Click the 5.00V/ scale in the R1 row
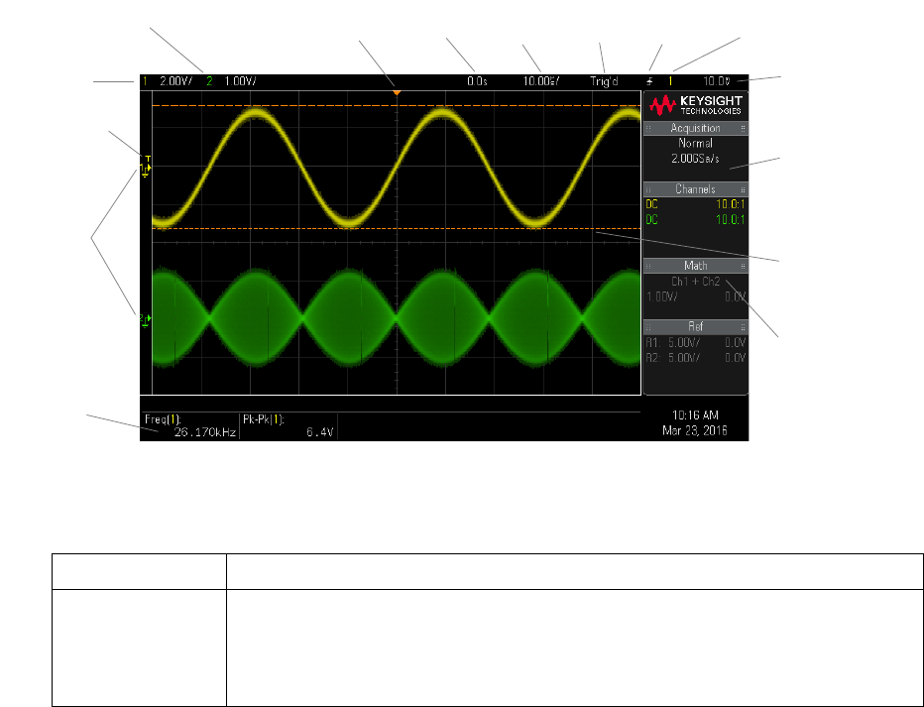This screenshot has width=924, height=707. pyautogui.click(x=684, y=342)
